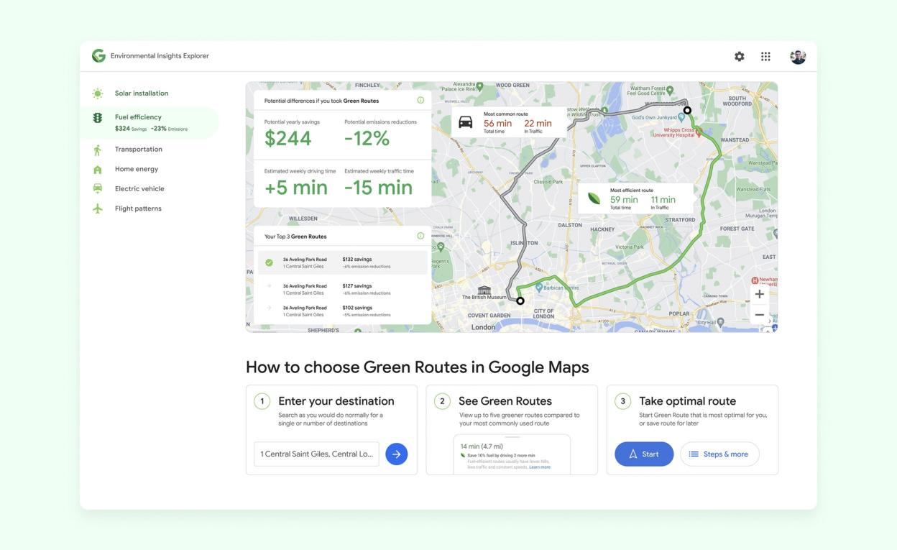Click the 56 min total time value
The width and height of the screenshot is (897, 550).
point(497,123)
